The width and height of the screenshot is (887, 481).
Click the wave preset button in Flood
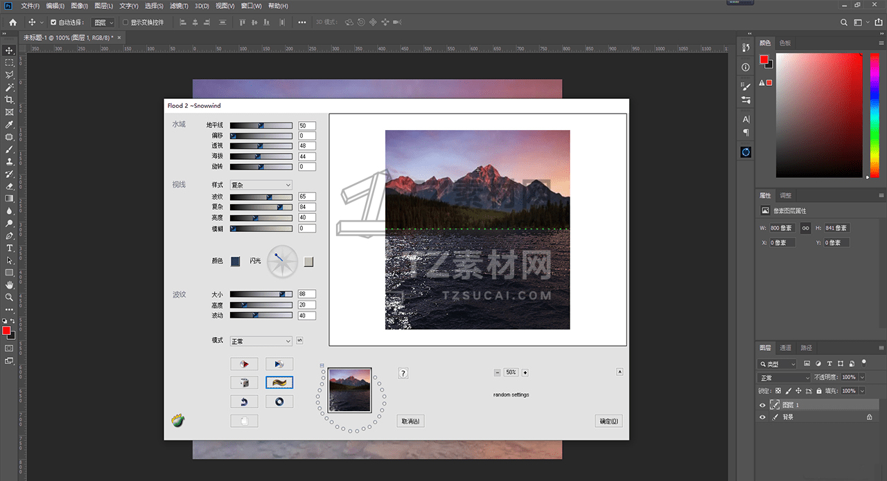pos(279,383)
